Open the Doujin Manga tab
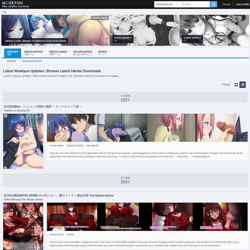The width and height of the screenshot is (250, 250). (x=83, y=53)
